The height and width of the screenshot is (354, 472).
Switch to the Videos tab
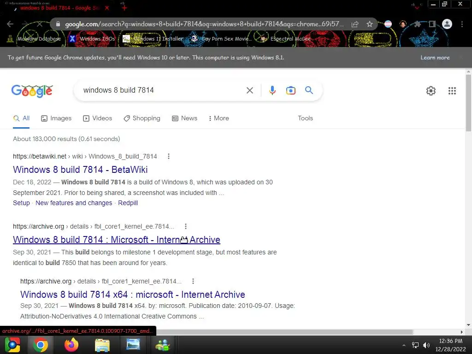pyautogui.click(x=98, y=118)
